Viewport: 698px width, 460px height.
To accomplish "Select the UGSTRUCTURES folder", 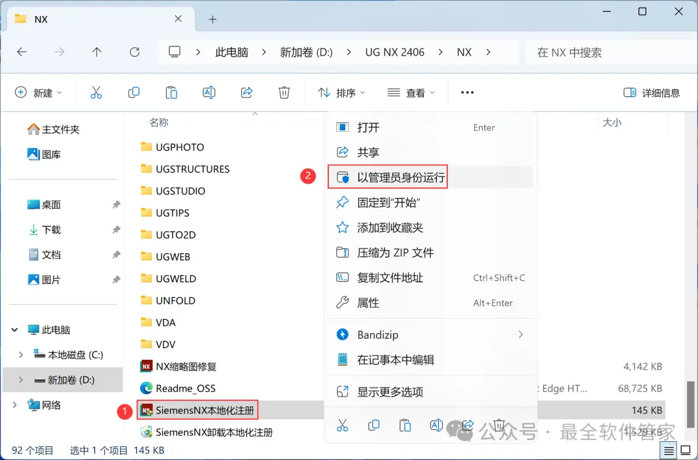I will point(185,169).
